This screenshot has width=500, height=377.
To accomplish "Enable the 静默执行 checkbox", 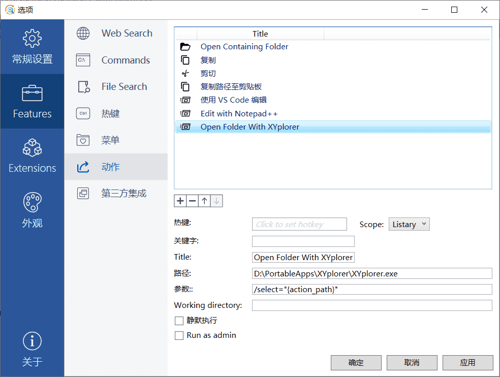I will (x=179, y=321).
